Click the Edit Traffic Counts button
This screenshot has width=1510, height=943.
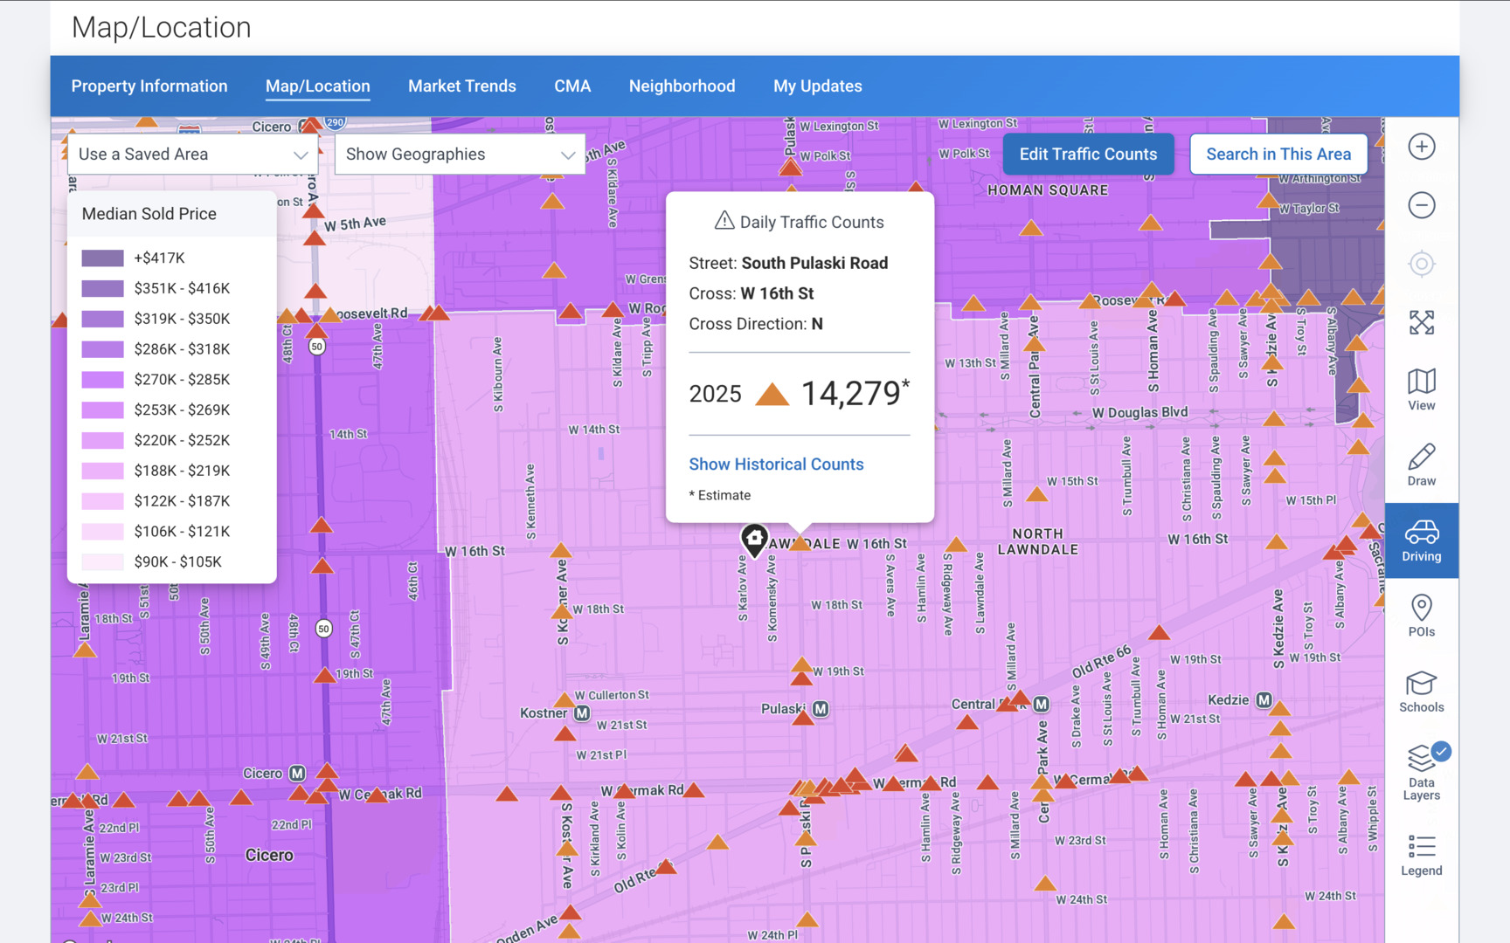1088,155
